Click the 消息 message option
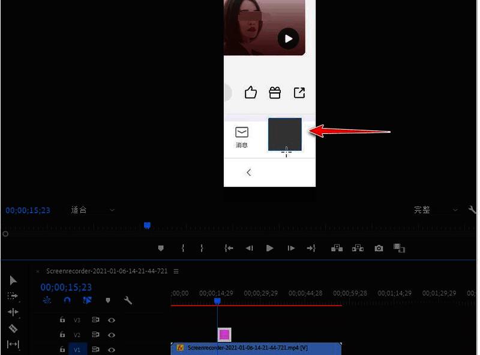Viewport: 480px width, 355px height. pyautogui.click(x=242, y=136)
